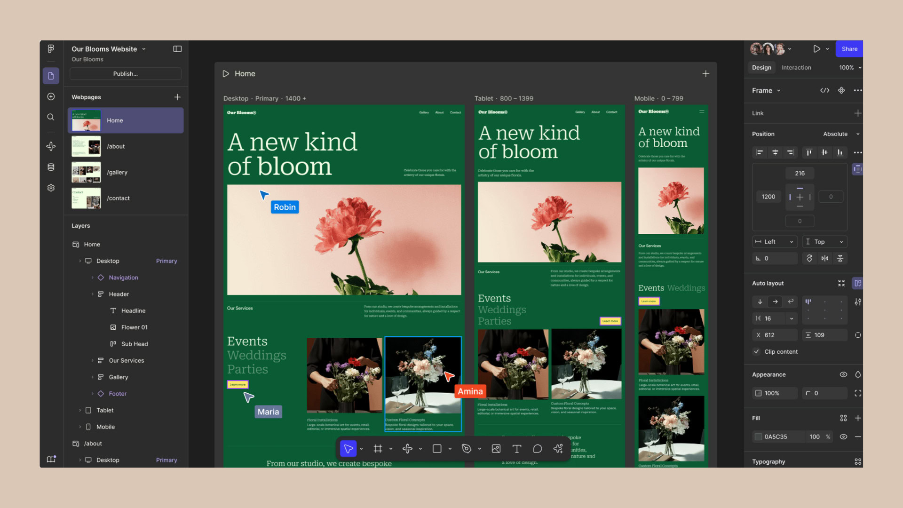Click the Publish... button
903x508 pixels.
(x=125, y=74)
